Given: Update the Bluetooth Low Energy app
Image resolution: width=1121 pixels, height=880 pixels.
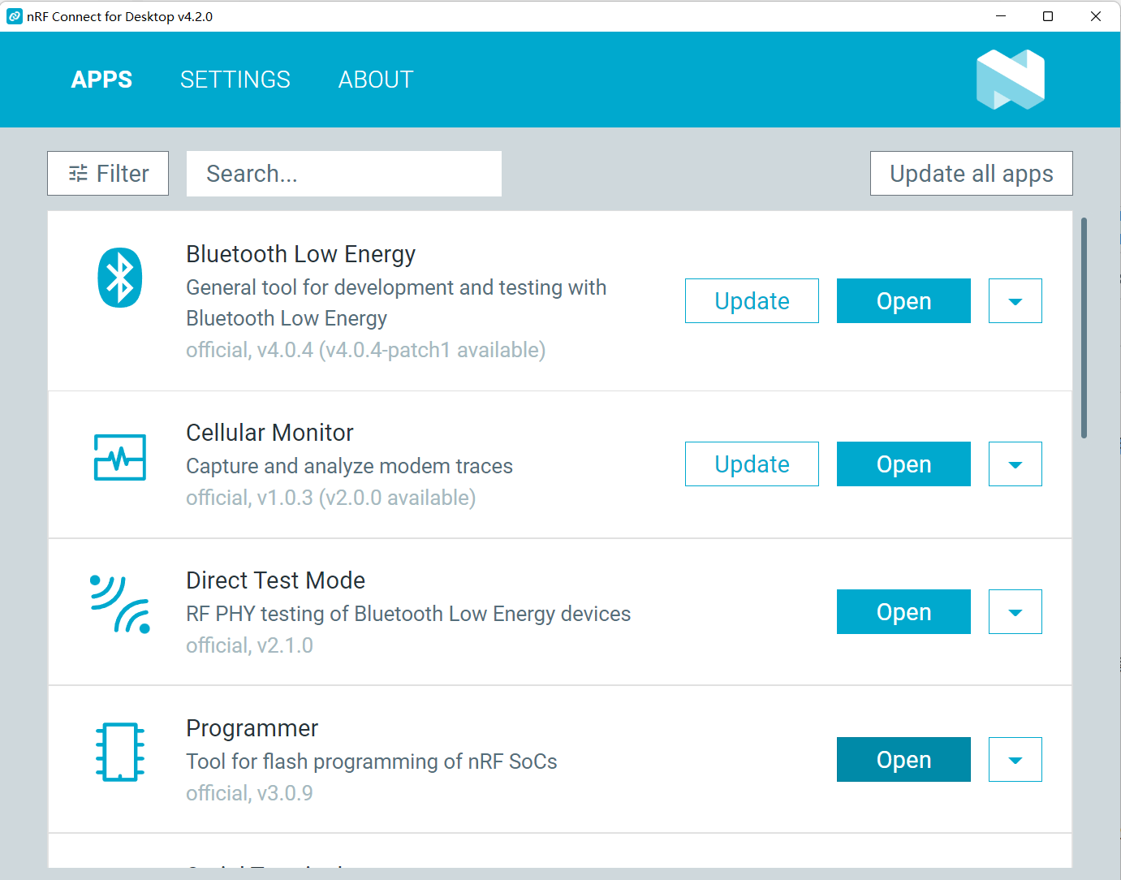Looking at the screenshot, I should pos(752,301).
